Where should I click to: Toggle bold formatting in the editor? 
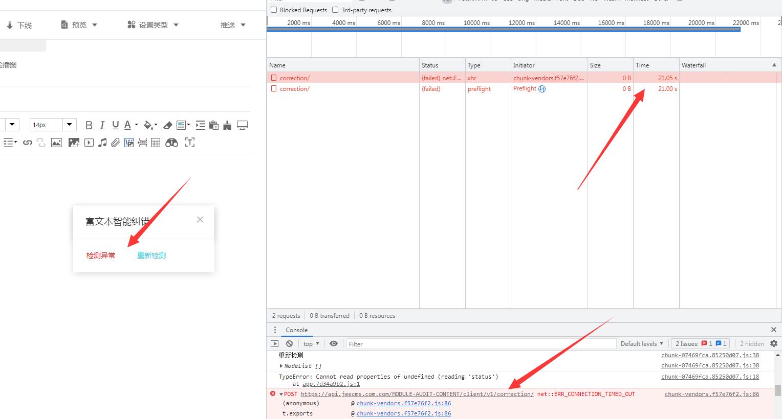89,125
